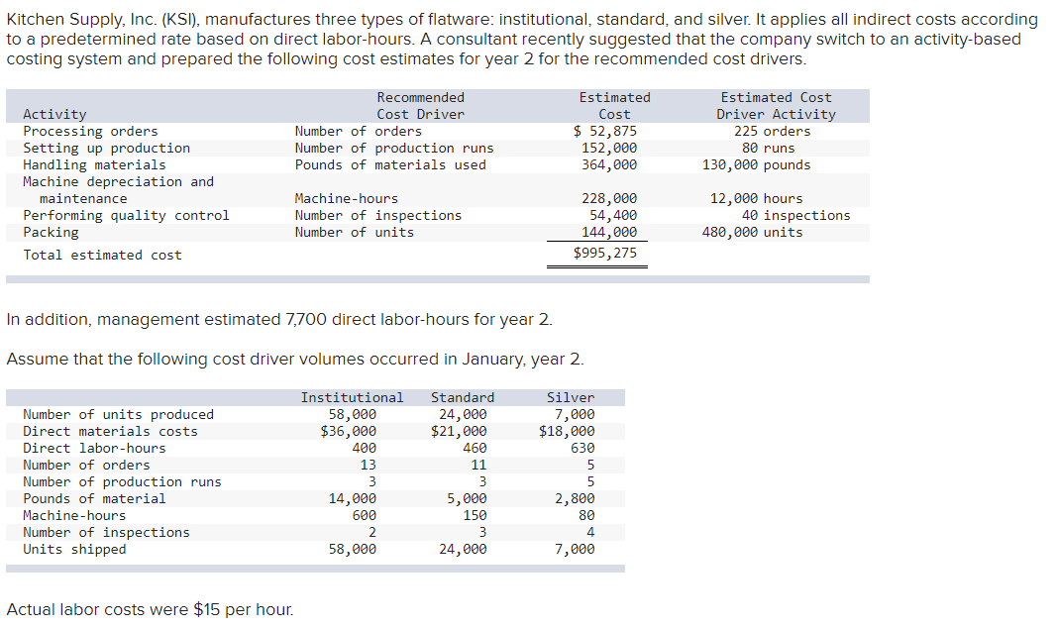The height and width of the screenshot is (629, 1057).
Task: Click the Packing activity label
Action: point(52,232)
